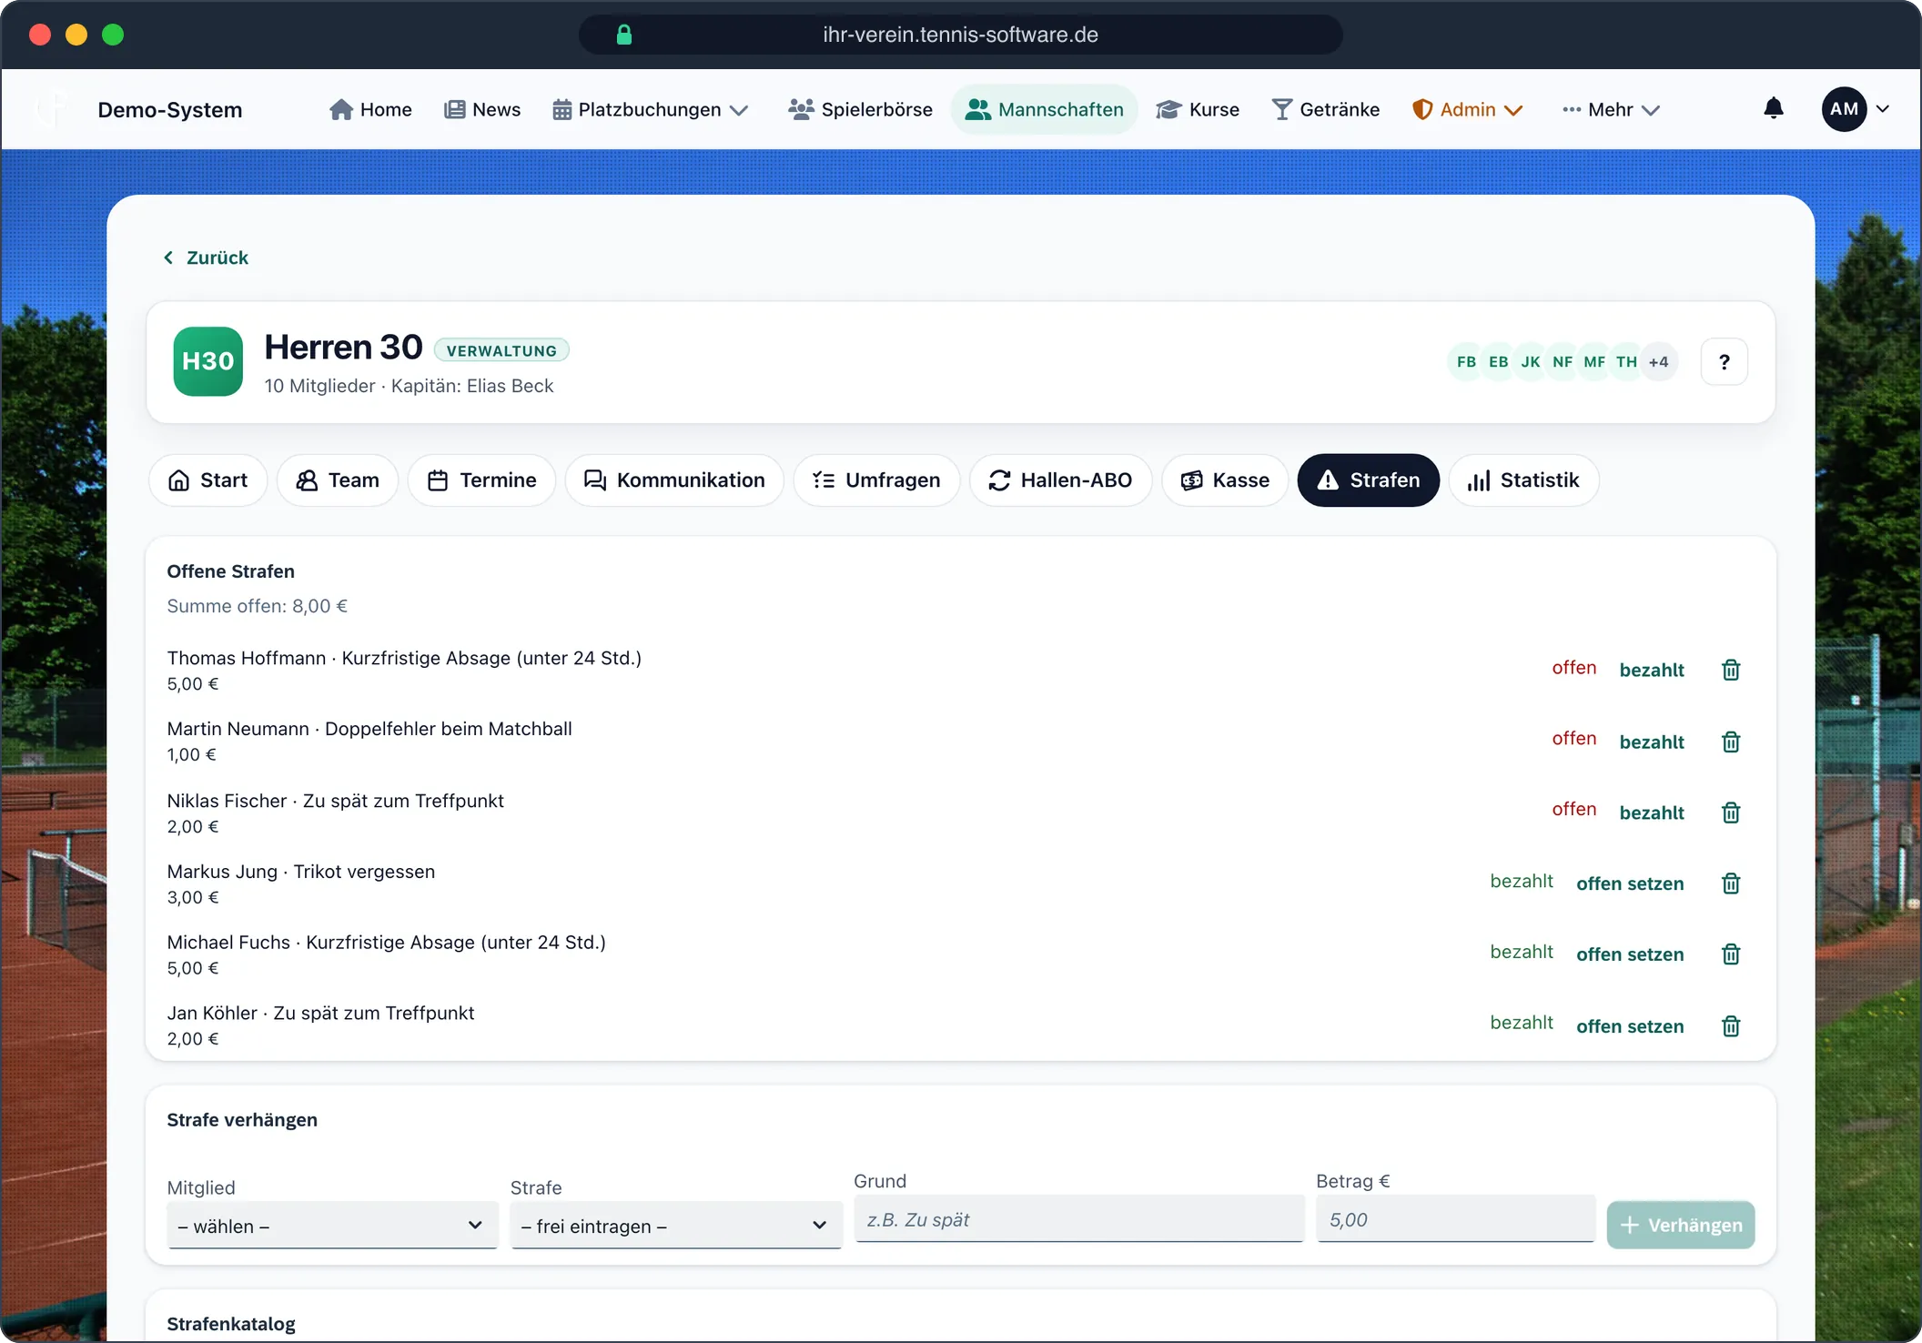
Task: Open Getränke in the navigation
Action: tap(1325, 110)
